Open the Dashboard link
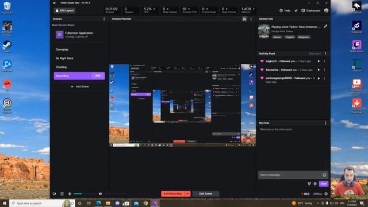The width and height of the screenshot is (368, 207). point(310,10)
